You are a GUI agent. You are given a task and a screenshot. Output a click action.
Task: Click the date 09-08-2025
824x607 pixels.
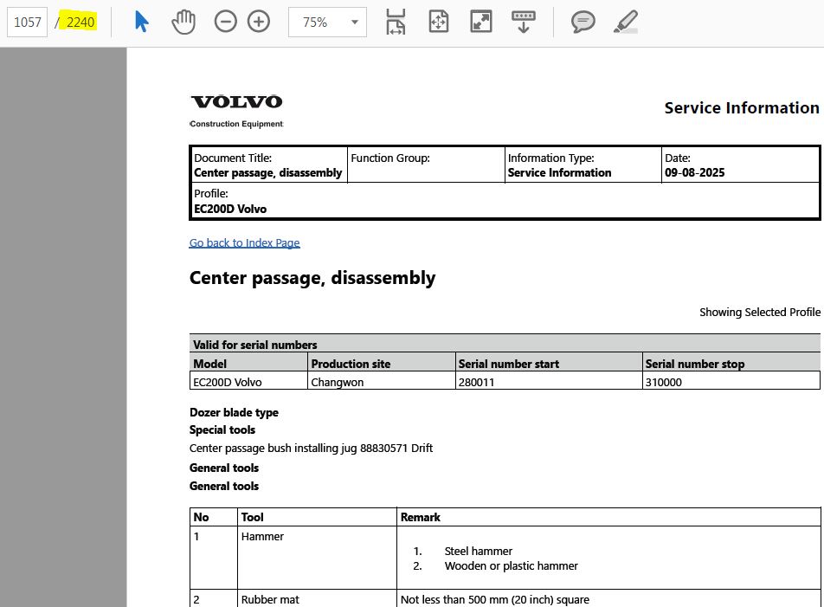coord(694,173)
